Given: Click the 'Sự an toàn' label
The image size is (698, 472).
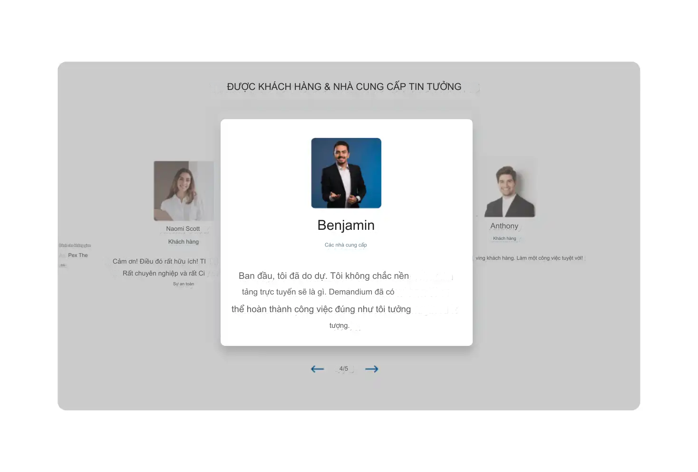Looking at the screenshot, I should (x=184, y=284).
